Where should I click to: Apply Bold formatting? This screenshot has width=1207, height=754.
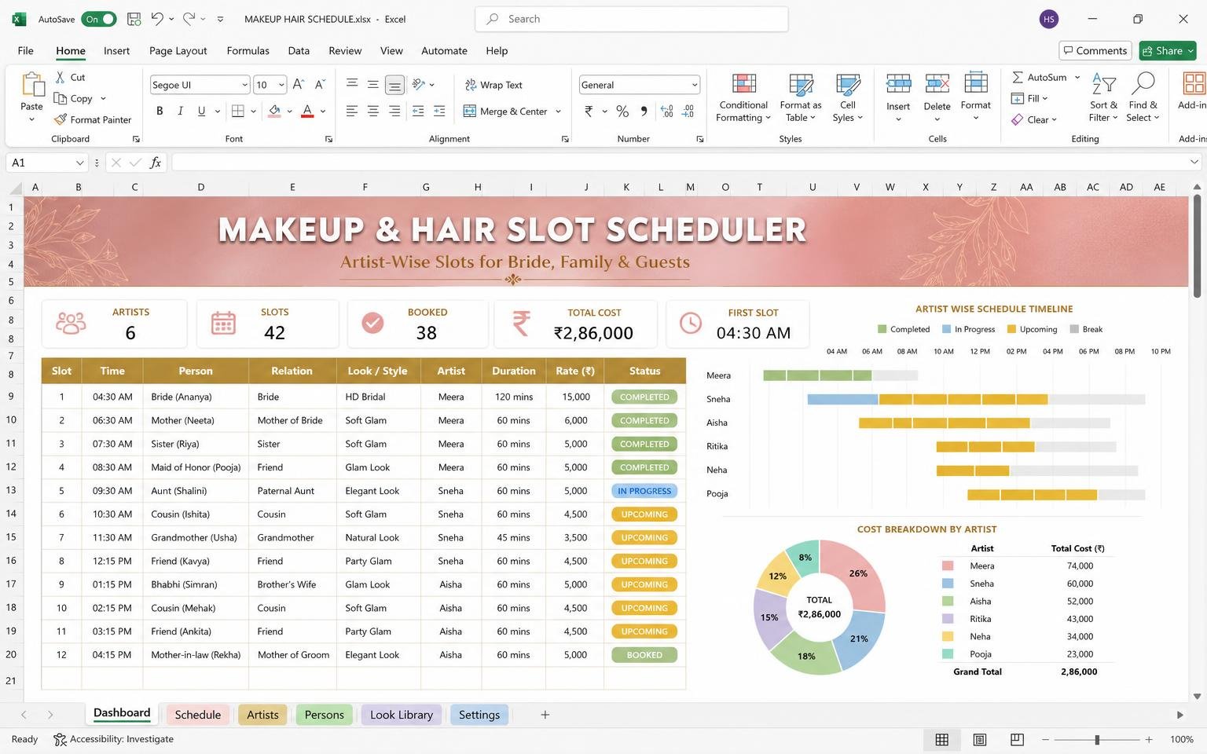click(160, 112)
